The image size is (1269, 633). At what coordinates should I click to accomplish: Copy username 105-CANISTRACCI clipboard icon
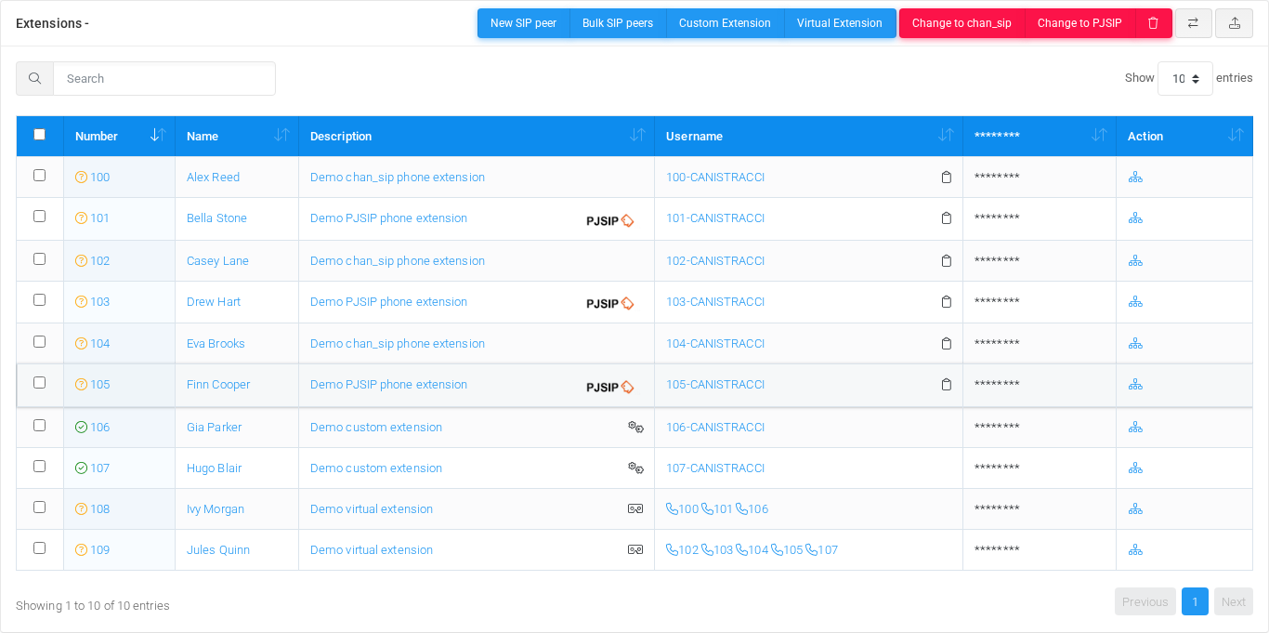click(946, 385)
